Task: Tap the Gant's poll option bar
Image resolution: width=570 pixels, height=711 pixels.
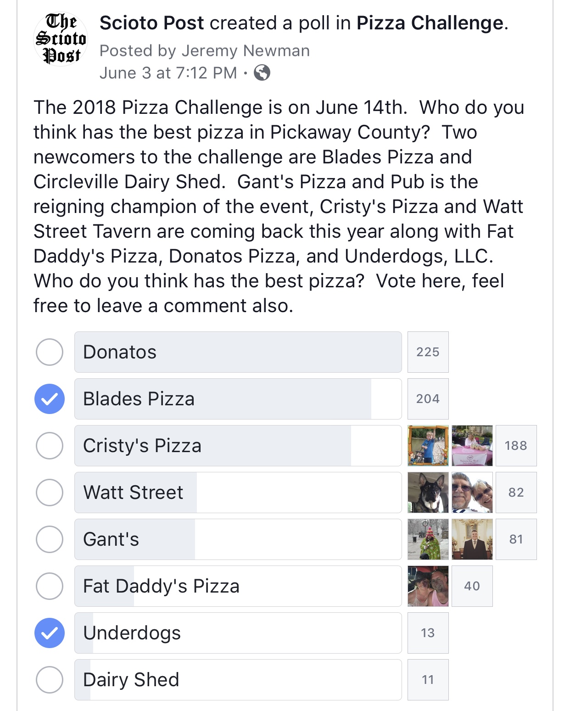Action: (238, 539)
